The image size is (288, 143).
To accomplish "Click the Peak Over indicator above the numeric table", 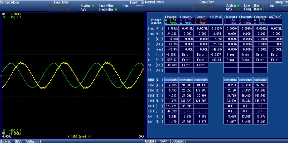I will coord(207,2).
